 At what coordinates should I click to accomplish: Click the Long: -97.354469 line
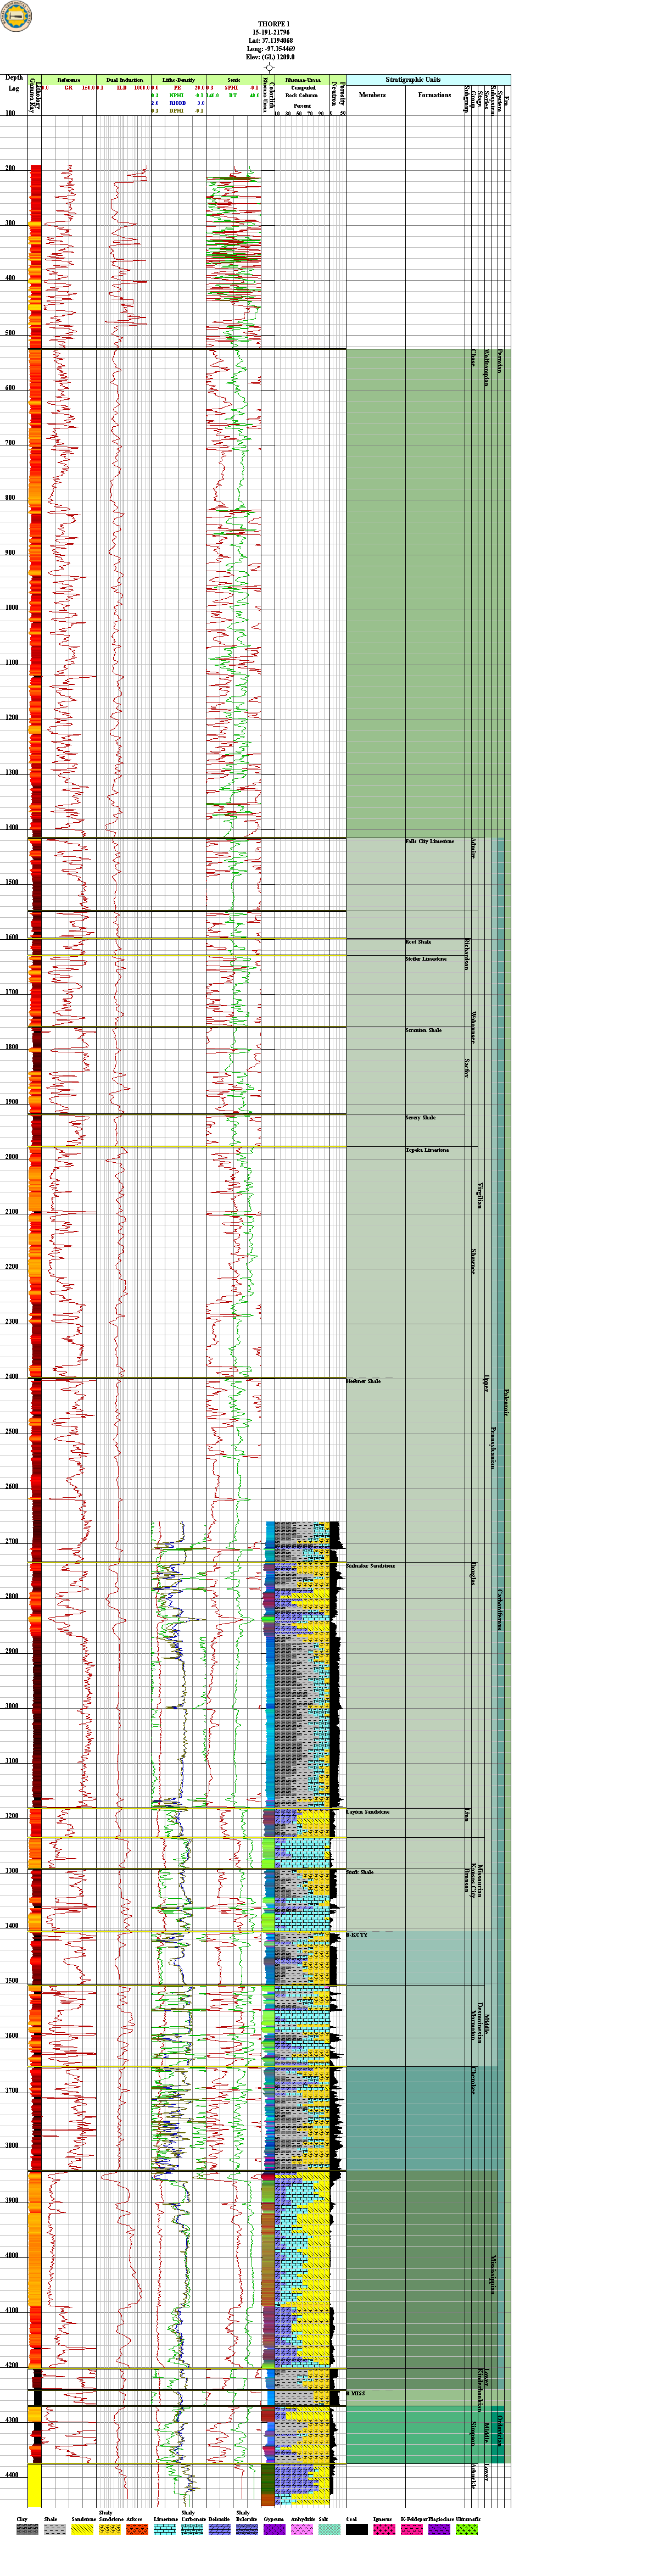coord(271,48)
